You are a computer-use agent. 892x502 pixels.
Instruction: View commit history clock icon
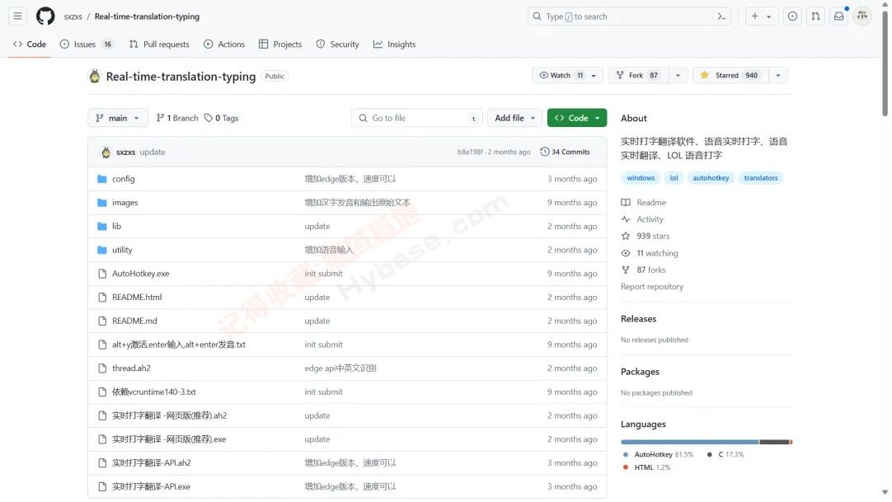tap(544, 152)
